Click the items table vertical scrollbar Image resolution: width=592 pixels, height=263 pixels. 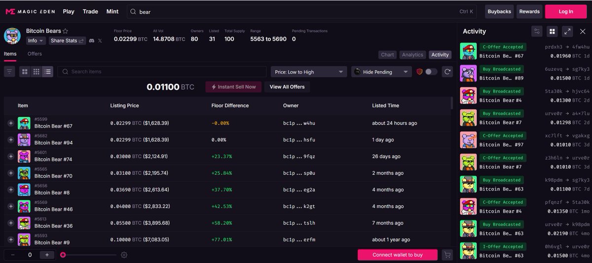click(x=451, y=103)
